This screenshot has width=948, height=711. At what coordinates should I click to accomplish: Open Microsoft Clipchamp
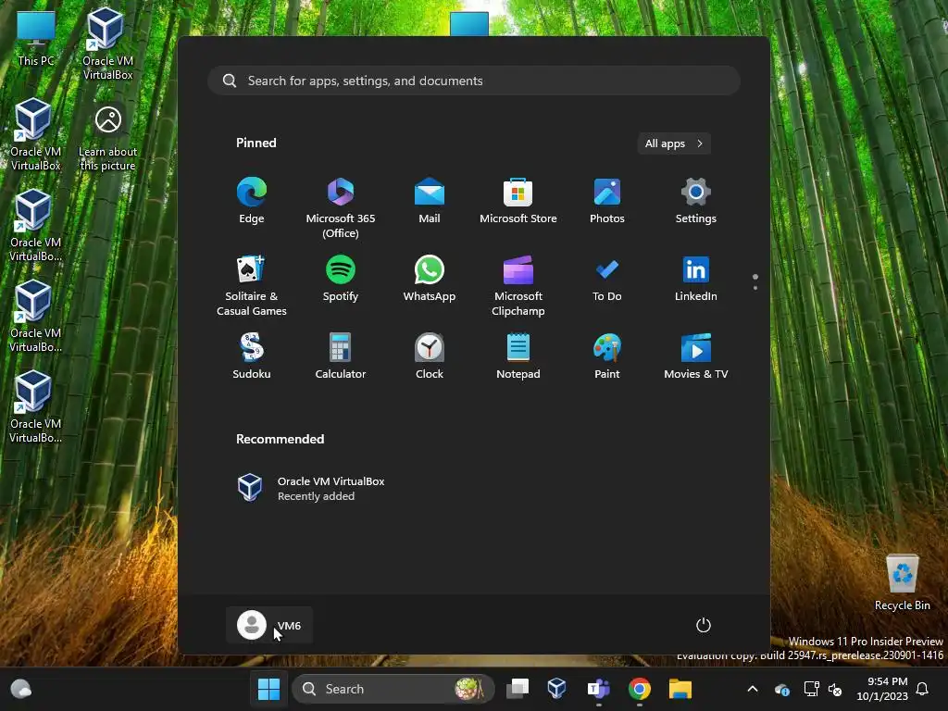[x=518, y=285]
